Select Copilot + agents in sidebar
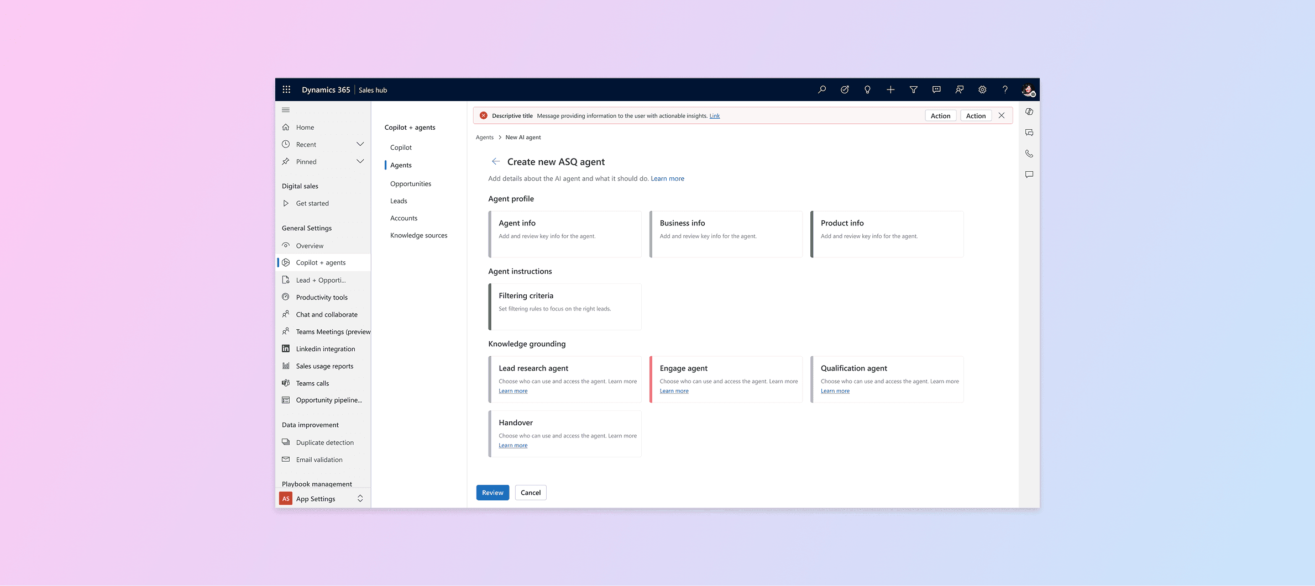 [323, 262]
